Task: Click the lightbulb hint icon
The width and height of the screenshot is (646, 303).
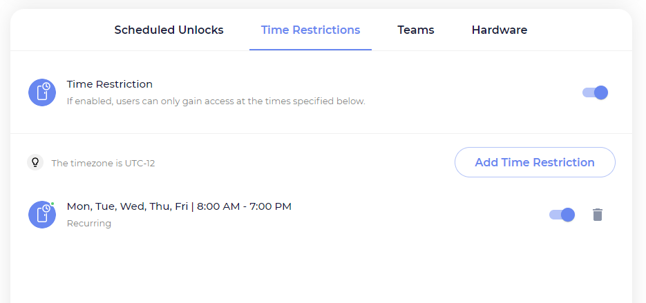Action: pos(35,162)
